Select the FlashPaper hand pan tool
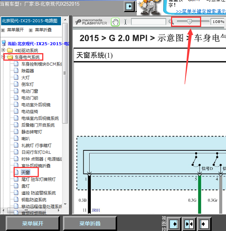The image size is (226, 231). (115, 22)
